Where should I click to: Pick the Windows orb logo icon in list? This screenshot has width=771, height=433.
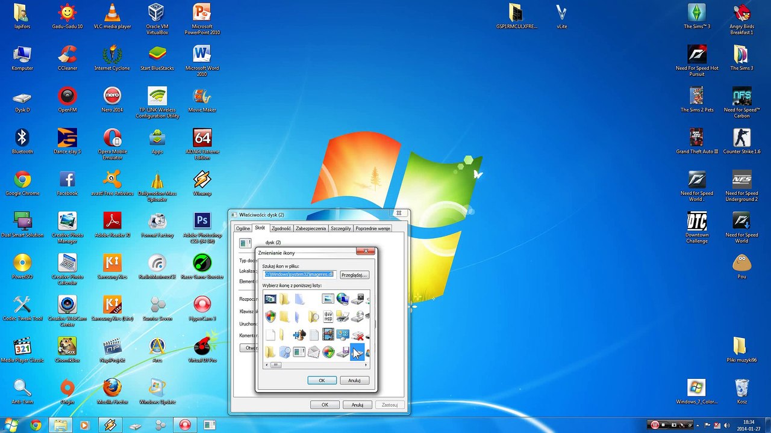pos(328,352)
